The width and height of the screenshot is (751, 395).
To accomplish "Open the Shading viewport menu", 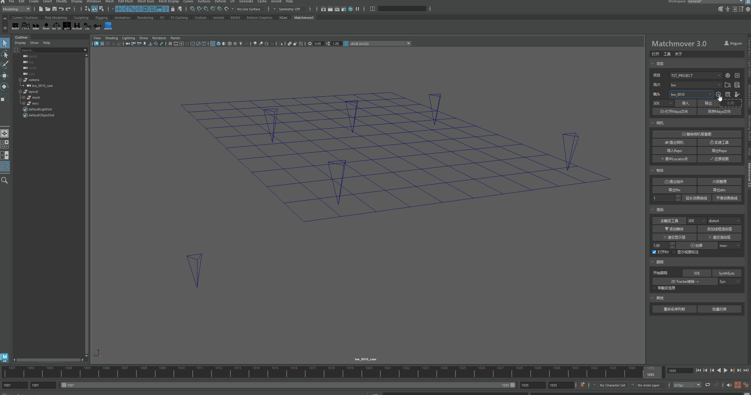I will pyautogui.click(x=111, y=38).
